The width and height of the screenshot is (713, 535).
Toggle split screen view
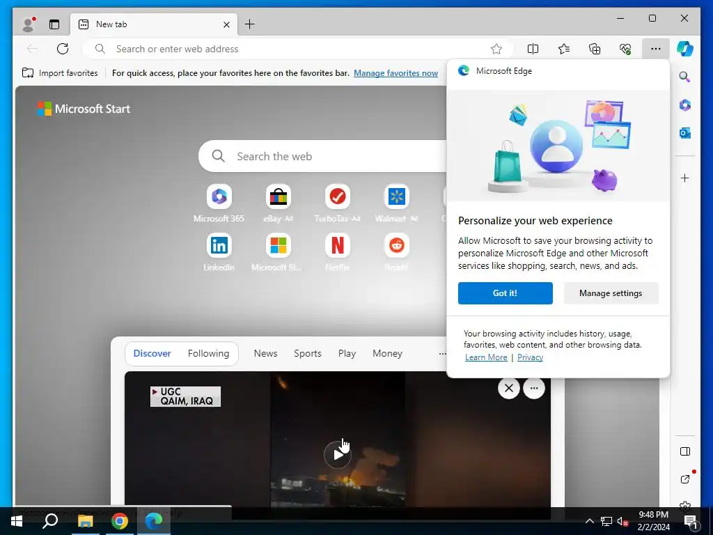coord(533,49)
